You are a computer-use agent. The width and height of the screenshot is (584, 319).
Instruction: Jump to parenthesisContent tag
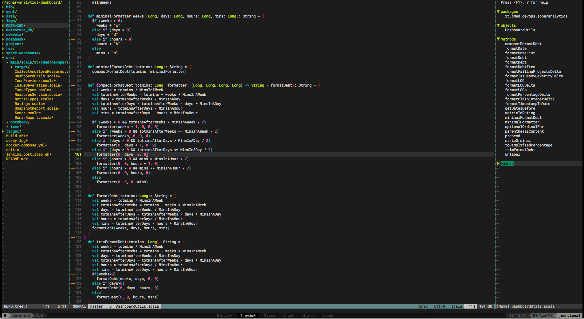click(524, 131)
